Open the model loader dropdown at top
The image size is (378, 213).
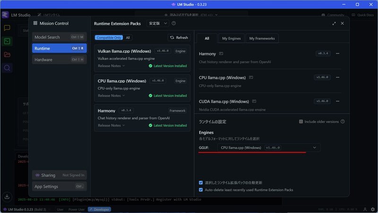click(x=191, y=15)
